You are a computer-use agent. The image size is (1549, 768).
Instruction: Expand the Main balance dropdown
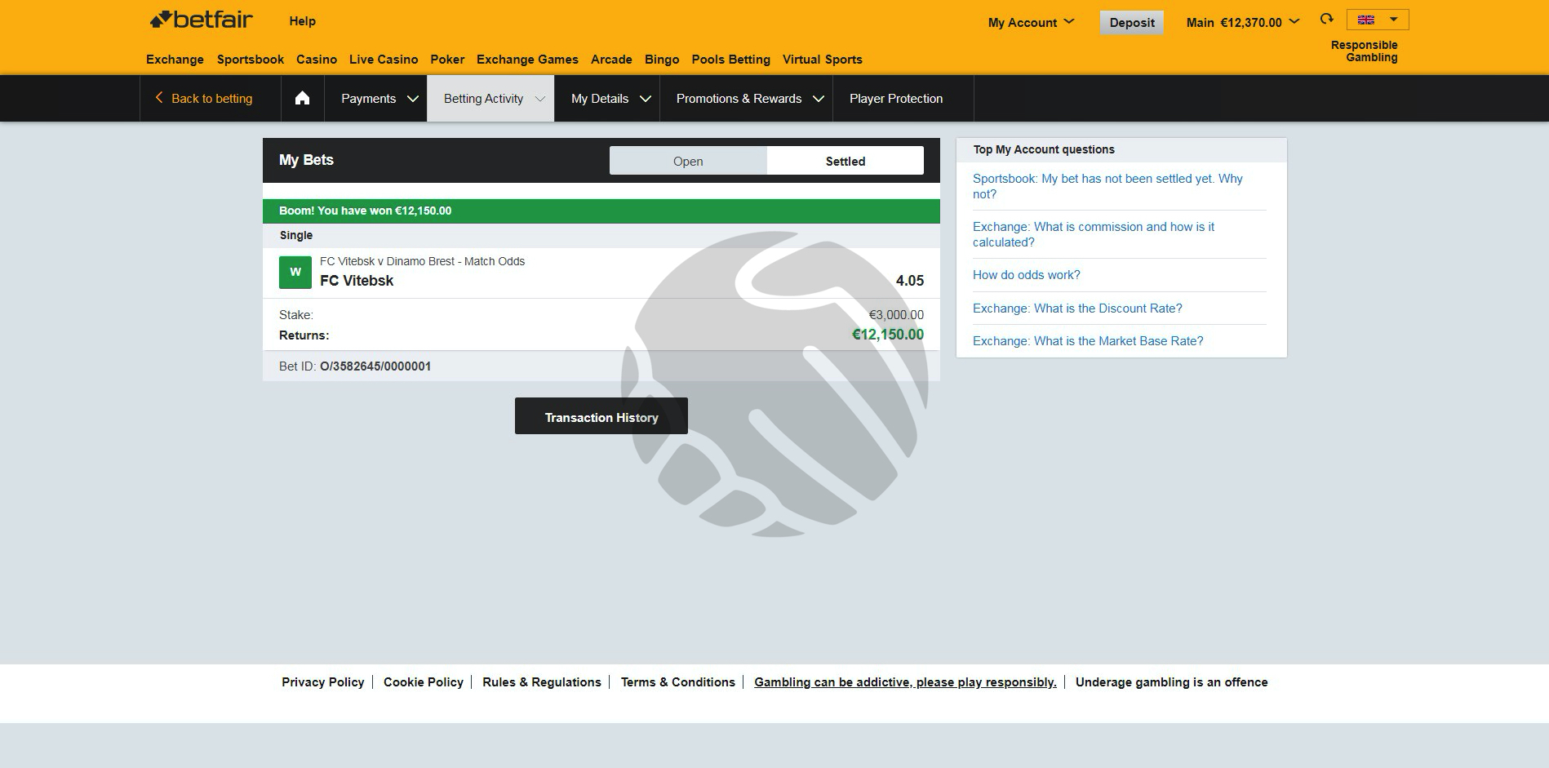click(1243, 23)
